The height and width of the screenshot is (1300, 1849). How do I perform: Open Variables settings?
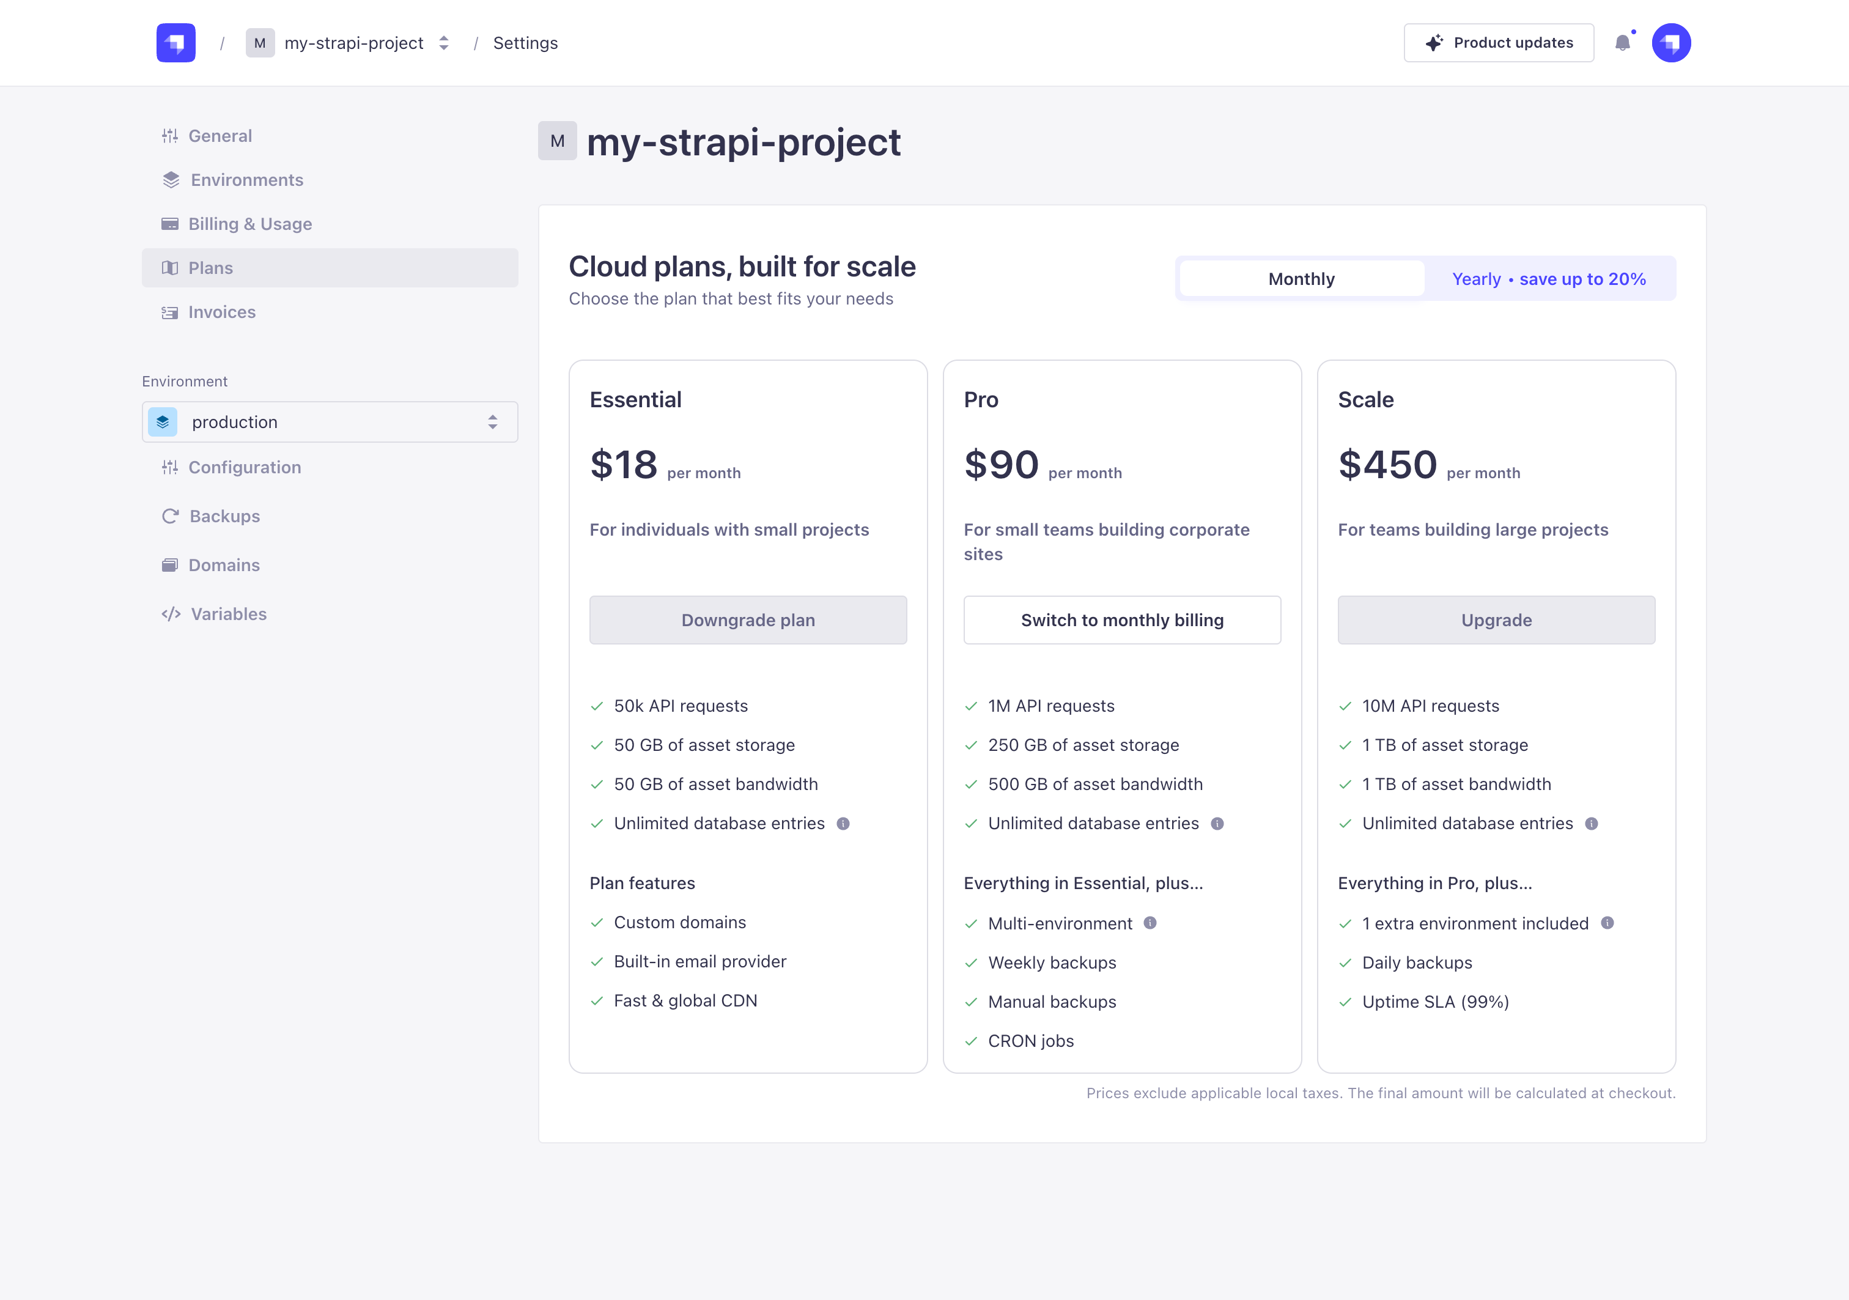[x=330, y=614]
